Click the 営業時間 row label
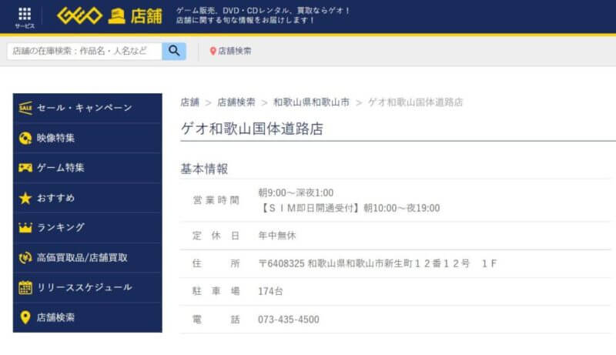Viewport: 616px width, 355px height. point(216,200)
